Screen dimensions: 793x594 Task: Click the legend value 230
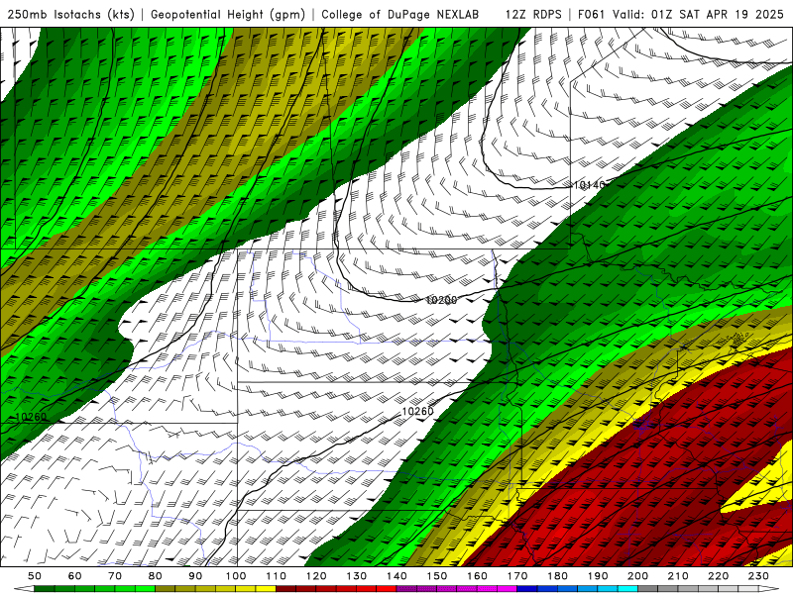[x=758, y=576]
